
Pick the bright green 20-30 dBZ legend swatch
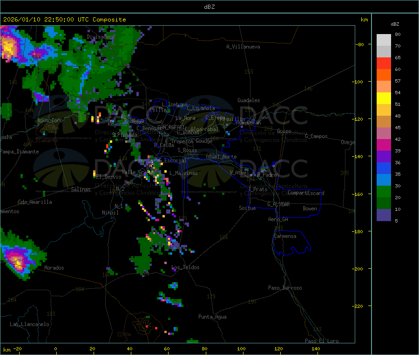[384, 191]
